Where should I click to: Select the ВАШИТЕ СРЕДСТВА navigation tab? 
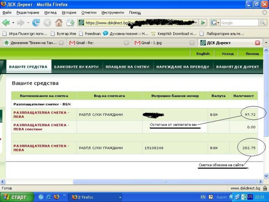tap(28, 66)
